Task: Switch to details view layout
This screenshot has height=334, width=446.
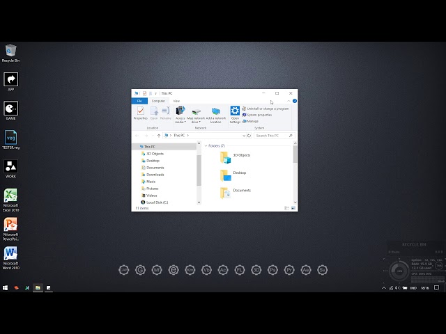Action: (x=286, y=208)
